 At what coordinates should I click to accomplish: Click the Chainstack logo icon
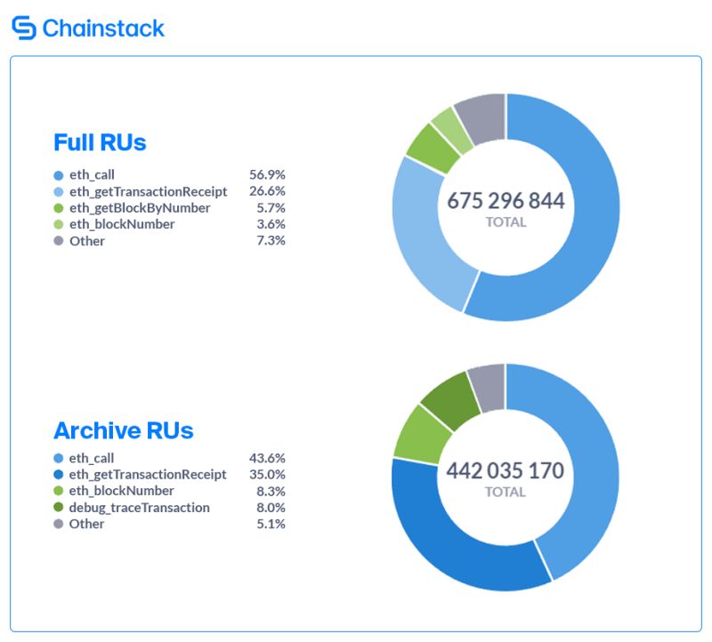click(24, 28)
